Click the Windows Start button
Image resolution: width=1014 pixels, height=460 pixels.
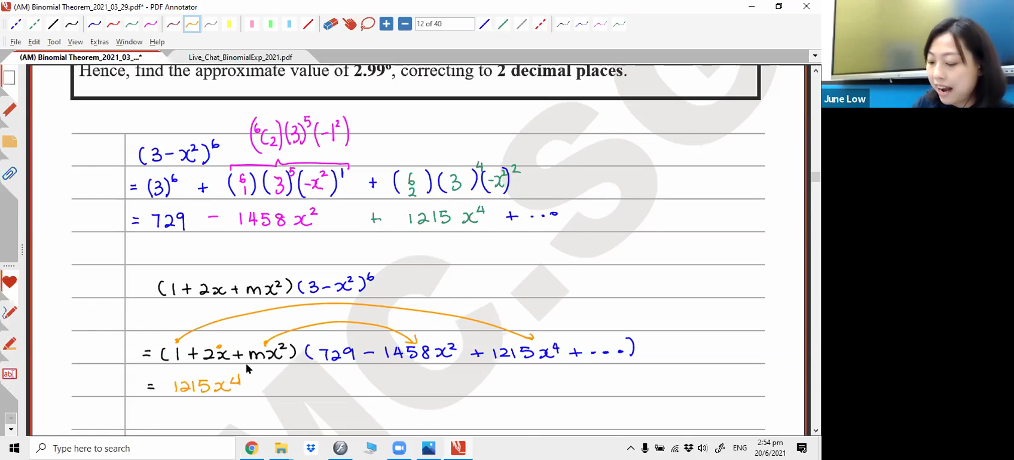pyautogui.click(x=14, y=448)
